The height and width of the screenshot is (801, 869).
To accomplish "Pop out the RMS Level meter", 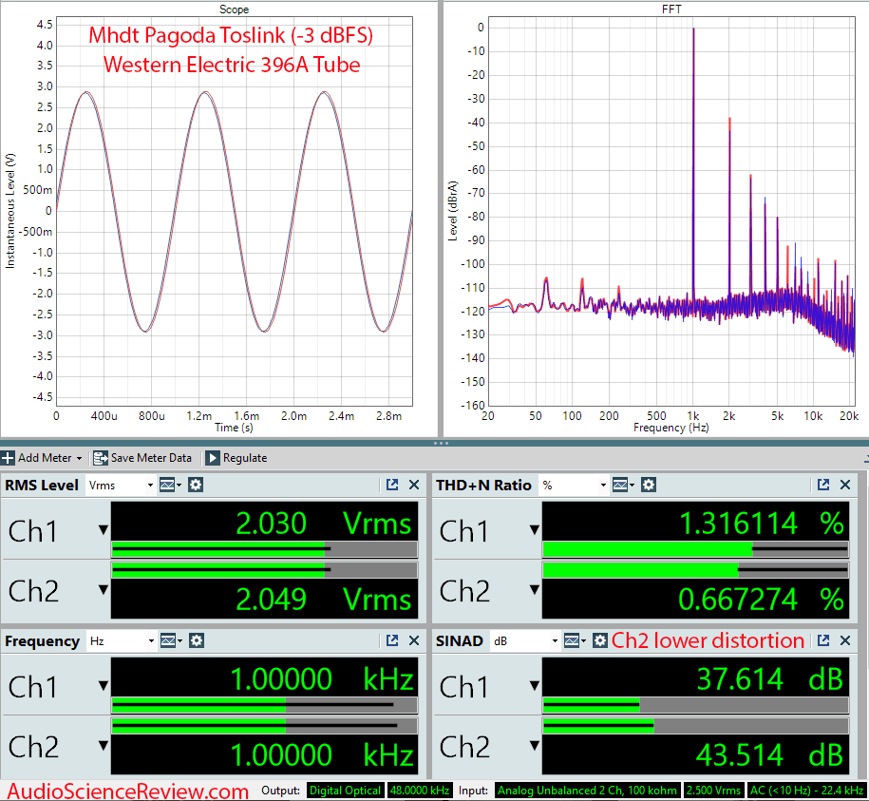I will tap(392, 485).
